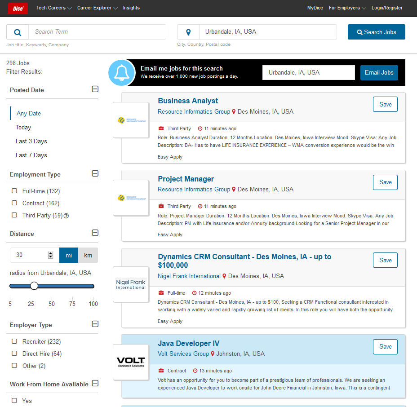The width and height of the screenshot is (417, 407).
Task: Check the Third Party employment filter
Action: pos(14,215)
